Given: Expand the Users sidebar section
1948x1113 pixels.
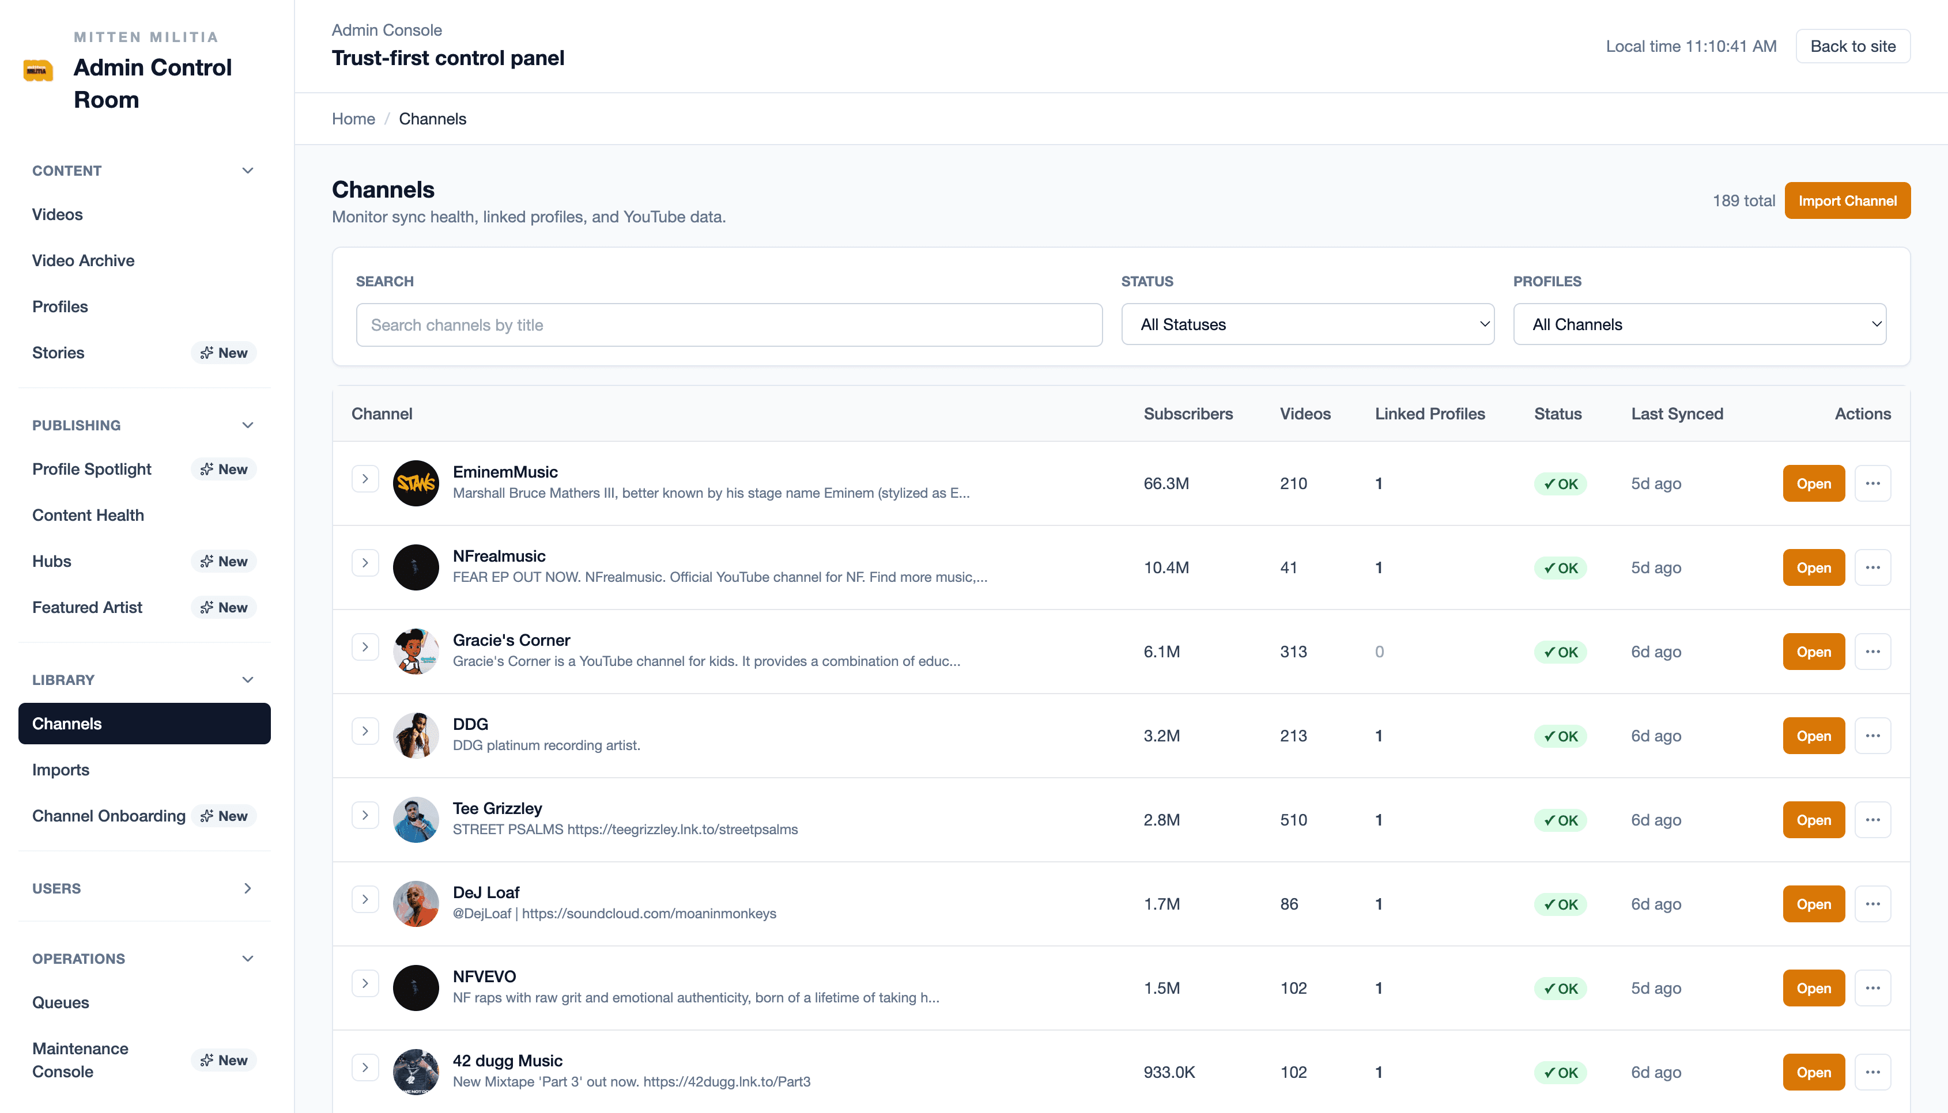Looking at the screenshot, I should [x=247, y=888].
